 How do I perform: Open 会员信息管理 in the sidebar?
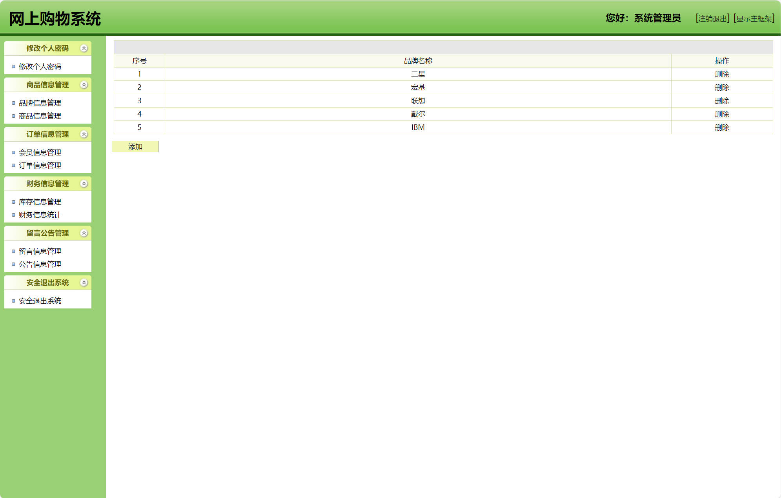pos(40,153)
